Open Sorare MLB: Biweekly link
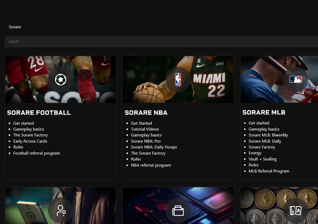Image resolution: width=318 pixels, height=224 pixels. click(268, 135)
